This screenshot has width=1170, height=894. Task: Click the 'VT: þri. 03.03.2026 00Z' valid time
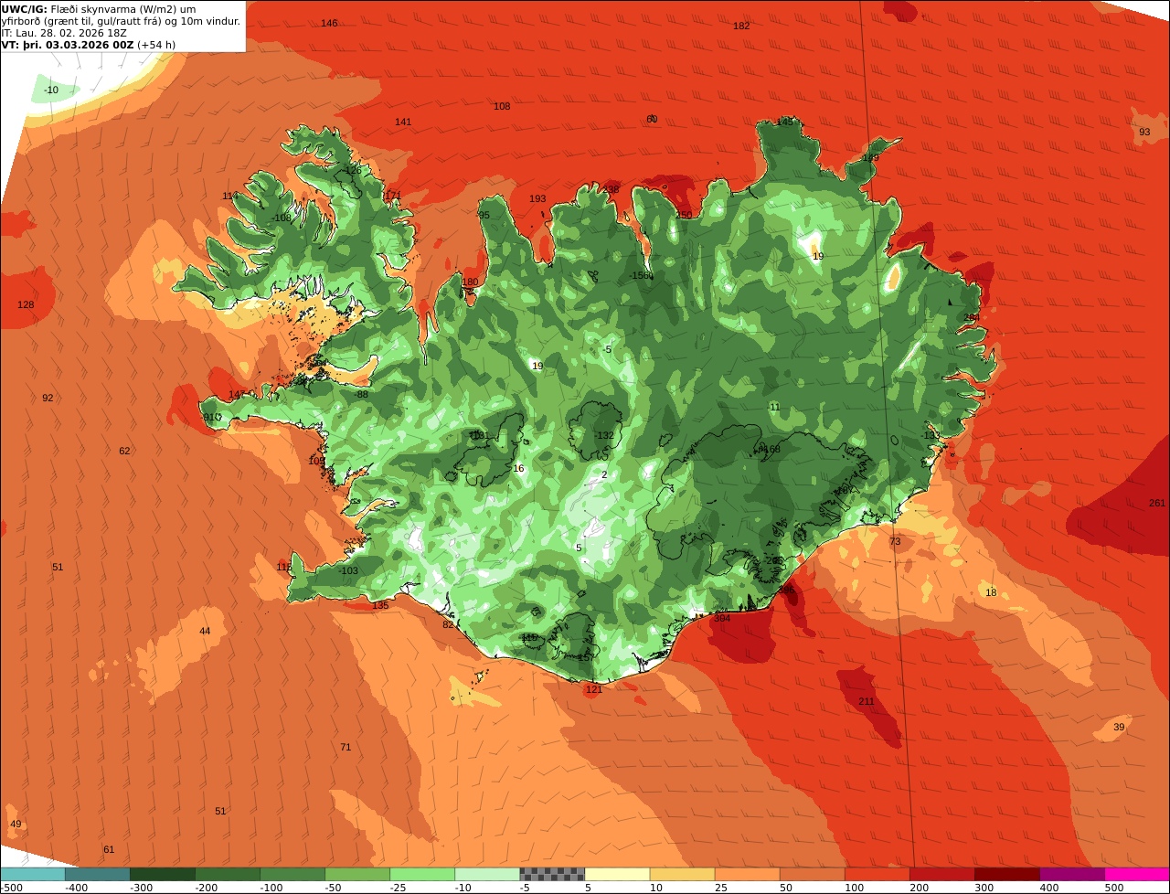click(x=68, y=45)
